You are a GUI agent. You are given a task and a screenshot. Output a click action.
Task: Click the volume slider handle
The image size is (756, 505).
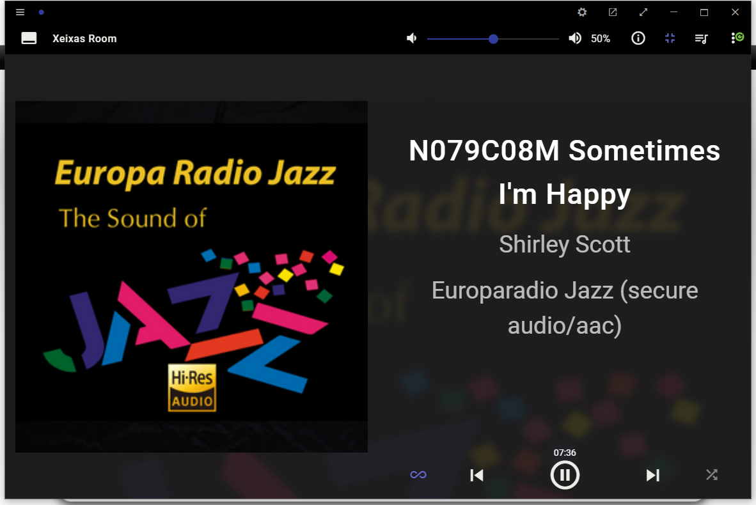pos(492,39)
